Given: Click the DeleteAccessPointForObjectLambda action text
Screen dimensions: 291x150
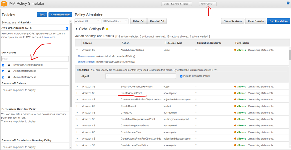Looking at the screenshot, I should (141, 139).
